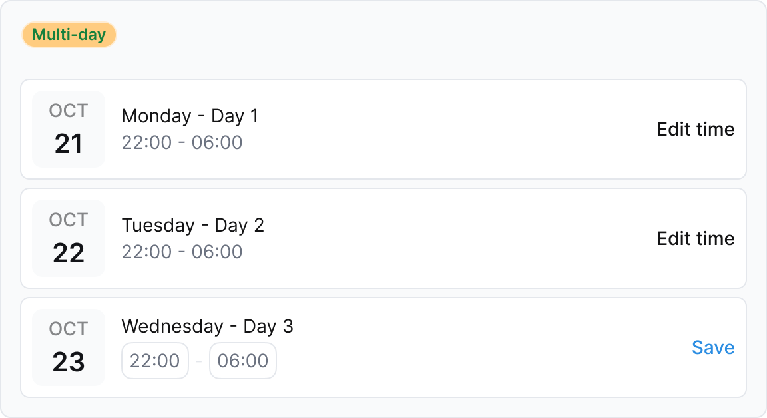
Task: Select the Monday - Day 1 schedule card
Action: tap(383, 128)
